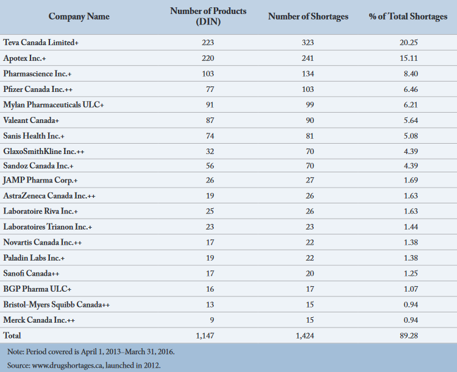Click the Company Name column header
This screenshot has height=372, width=457.
[x=79, y=16]
